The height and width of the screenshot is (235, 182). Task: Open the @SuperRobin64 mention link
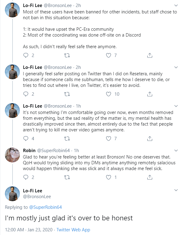45,207
